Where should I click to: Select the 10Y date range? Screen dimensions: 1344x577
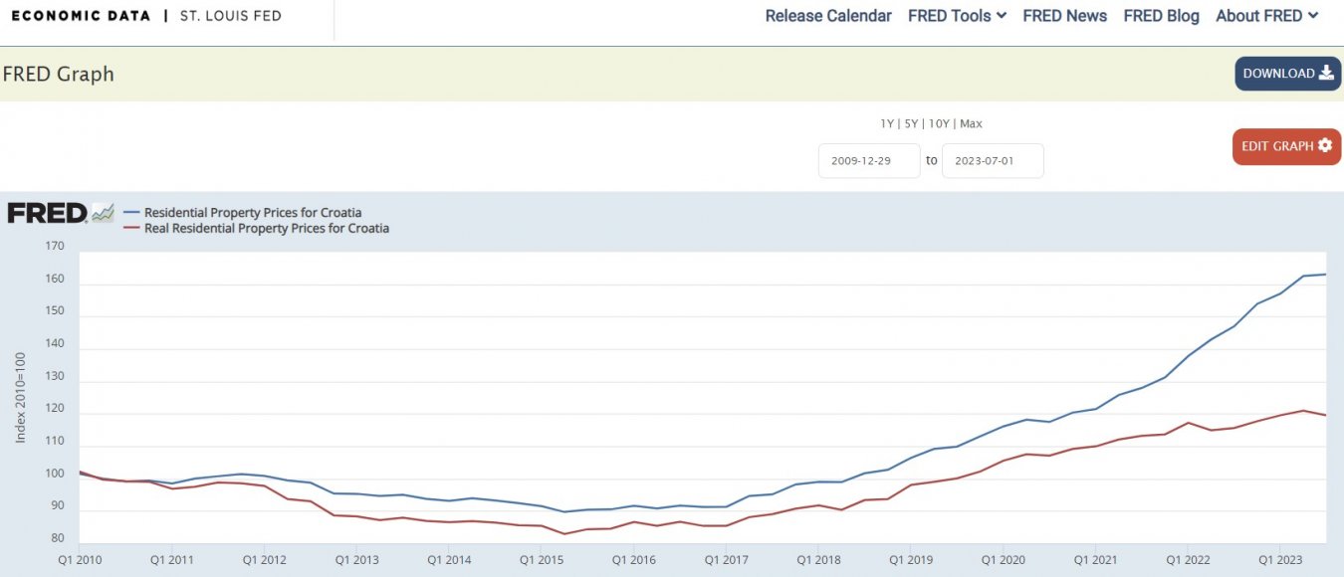tap(937, 123)
